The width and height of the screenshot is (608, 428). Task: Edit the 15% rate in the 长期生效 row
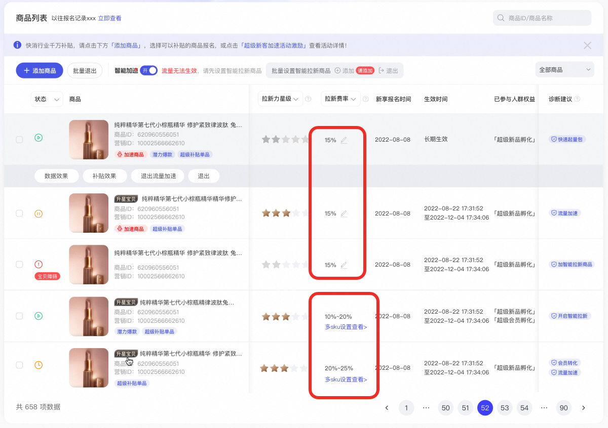pos(344,140)
